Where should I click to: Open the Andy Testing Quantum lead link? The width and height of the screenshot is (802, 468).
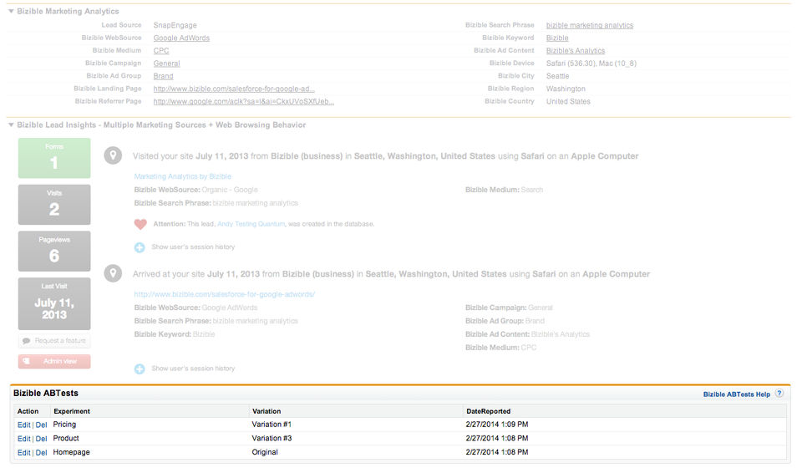tap(251, 224)
